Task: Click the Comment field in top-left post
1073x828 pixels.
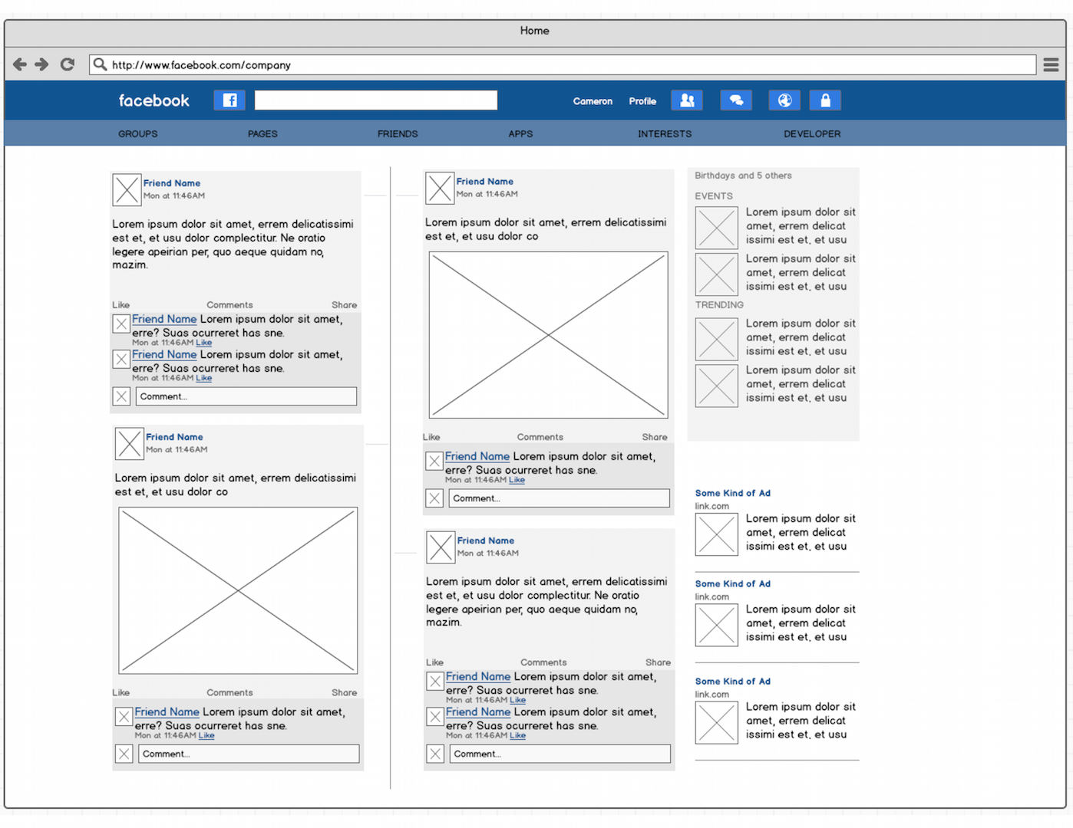Action: point(246,396)
